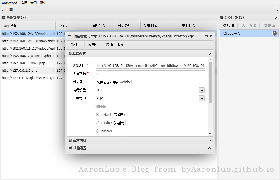Click Rename (重命名) category button
Image resolution: width=280 pixels, height=180 pixels.
[249, 25]
